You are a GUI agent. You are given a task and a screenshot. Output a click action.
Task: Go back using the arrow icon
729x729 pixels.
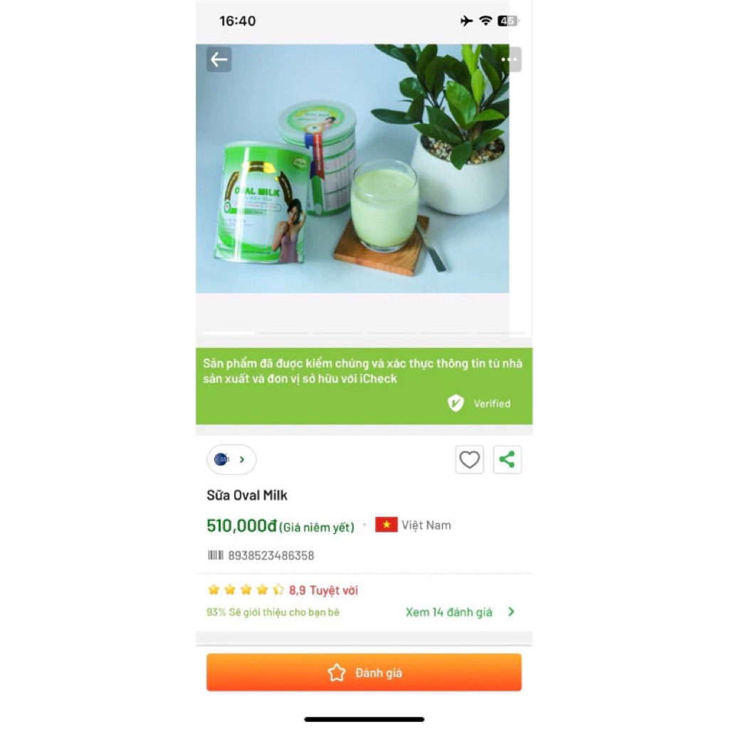coord(219,60)
